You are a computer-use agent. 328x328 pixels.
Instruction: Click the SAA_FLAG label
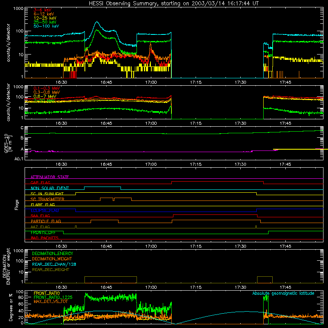click(40, 216)
